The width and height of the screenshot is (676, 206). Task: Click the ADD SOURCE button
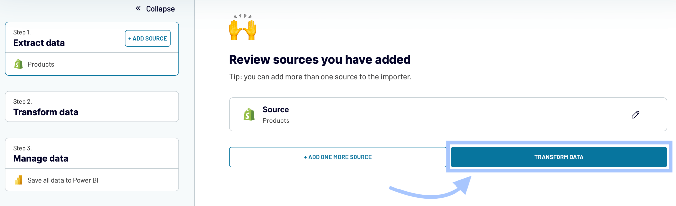pos(148,38)
